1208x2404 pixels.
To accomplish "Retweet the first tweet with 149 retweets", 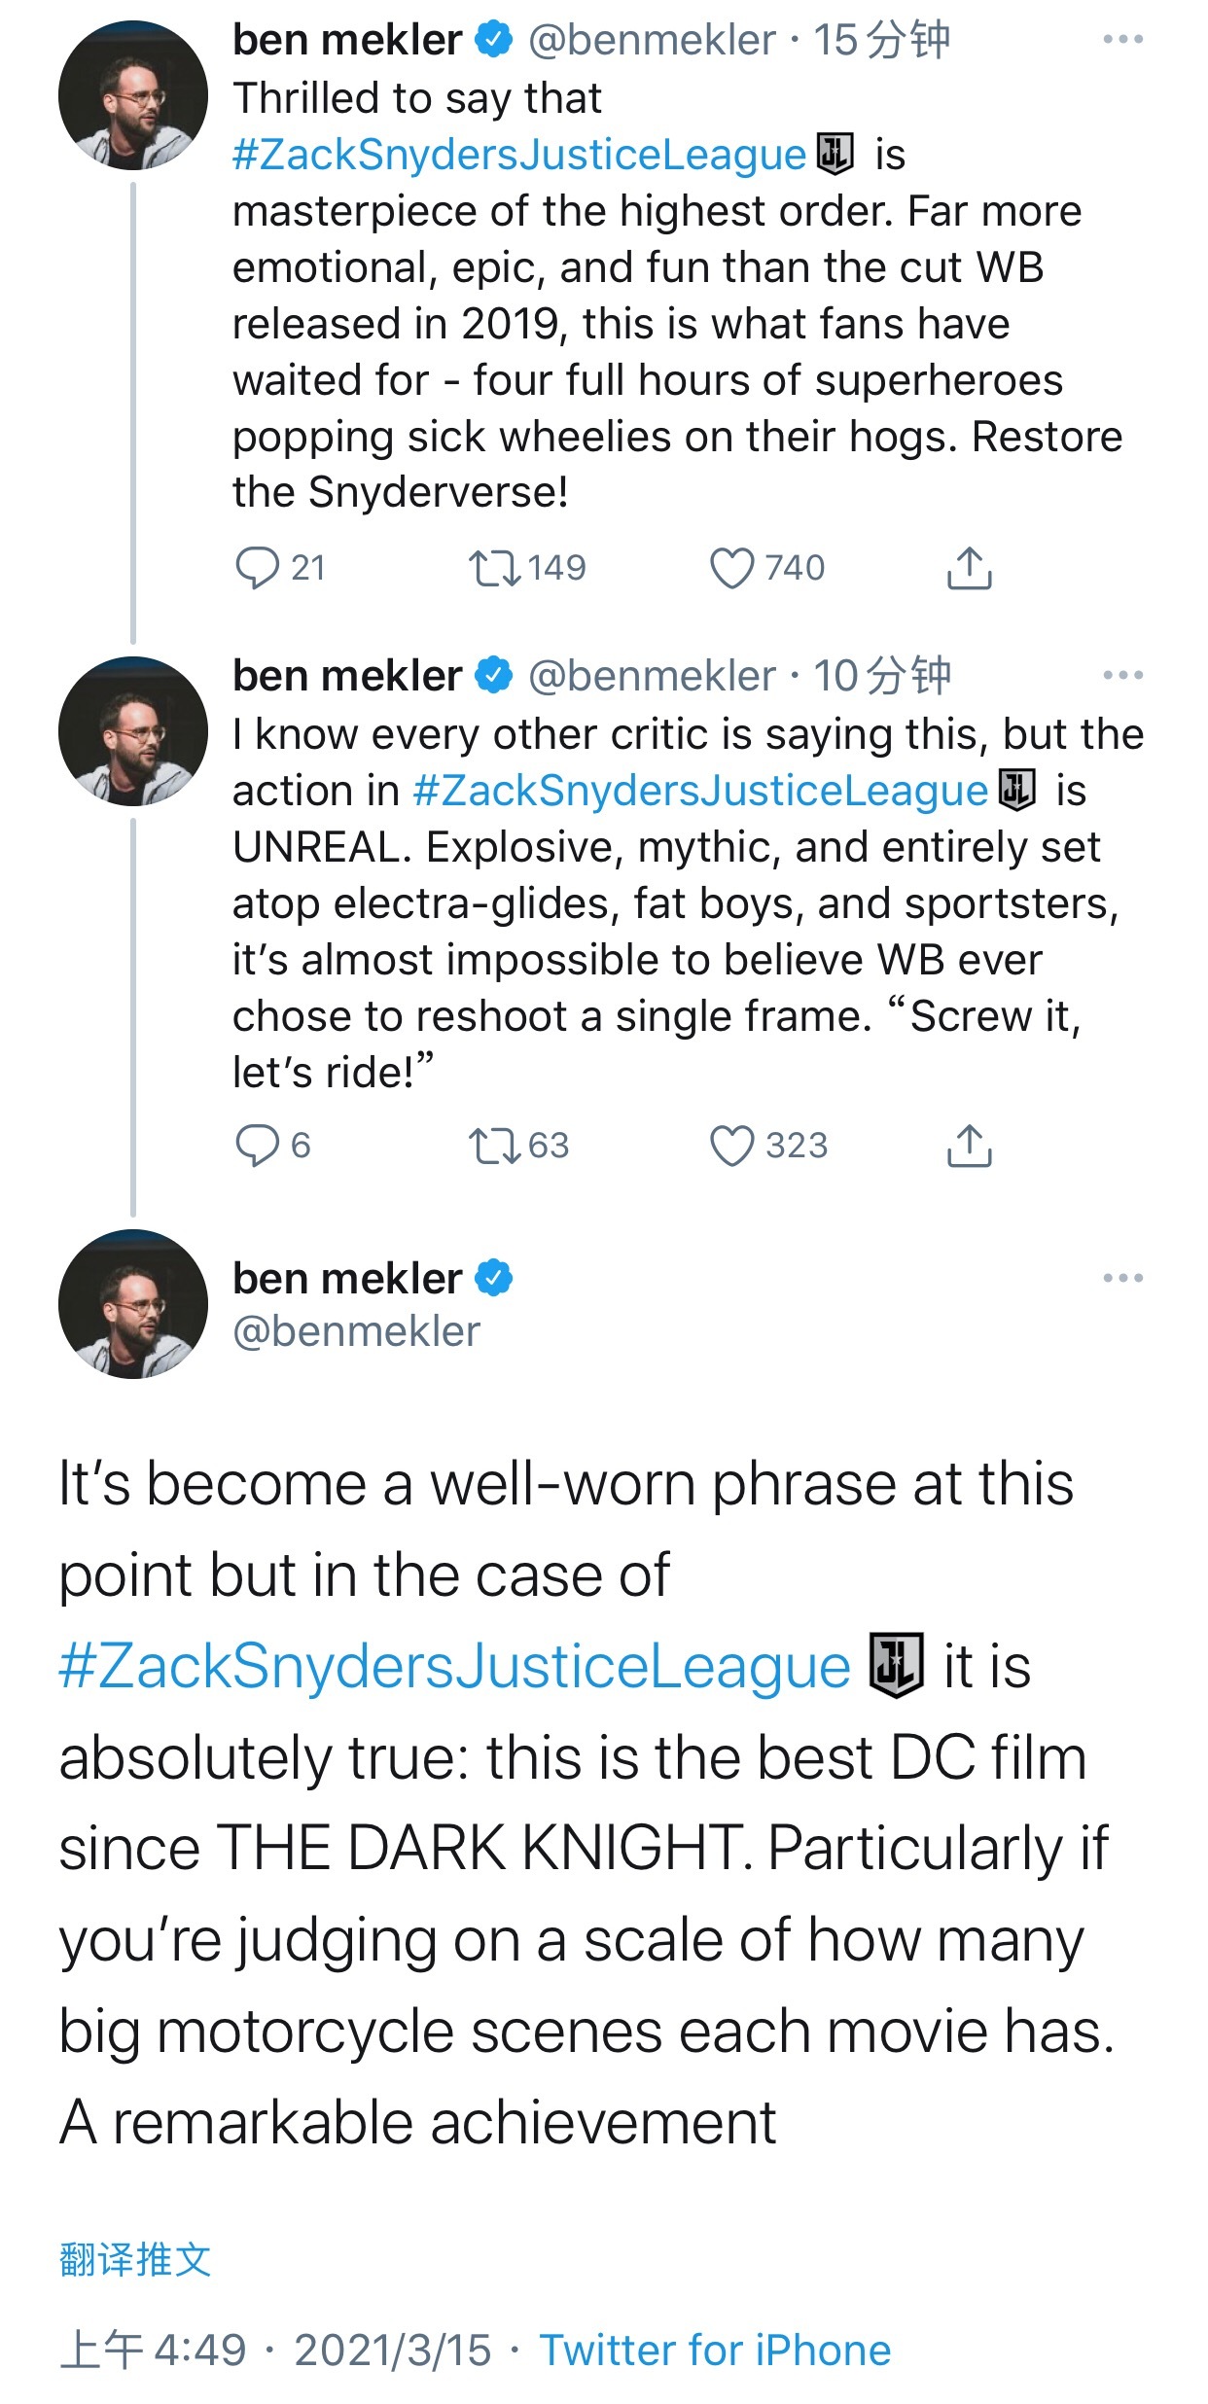I will [495, 568].
